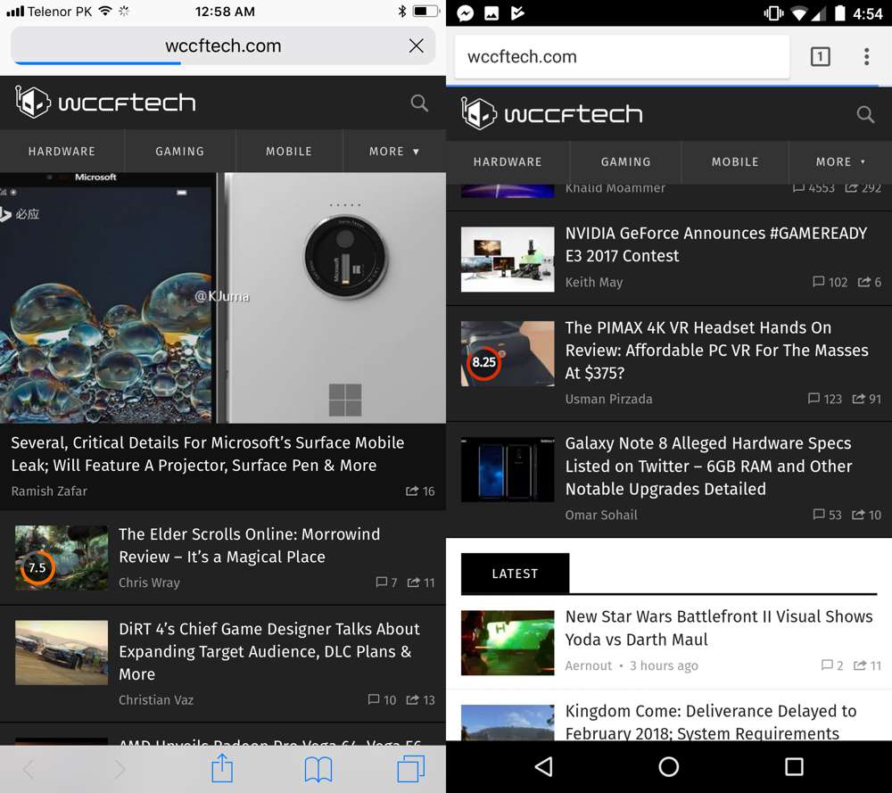
Task: Tap PIMAX 4K VR headset thumbnail
Action: (507, 354)
